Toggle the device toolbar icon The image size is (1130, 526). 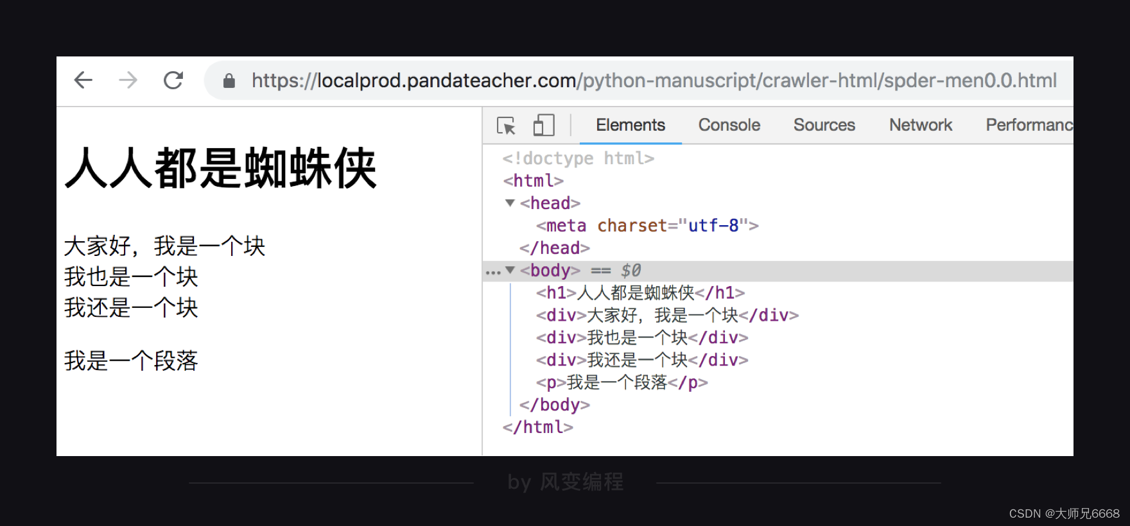pos(544,125)
